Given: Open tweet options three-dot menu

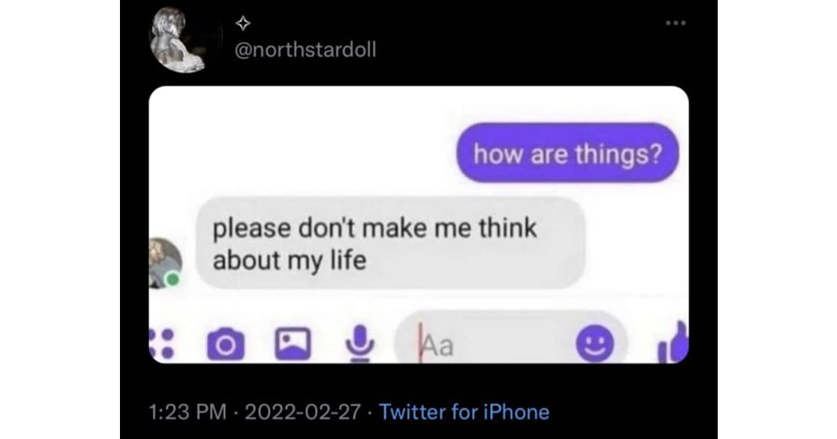Looking at the screenshot, I should pyautogui.click(x=675, y=23).
